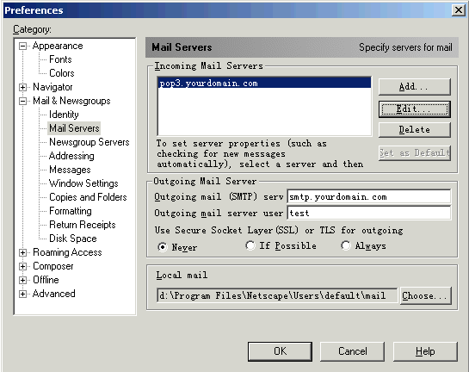Choose the If Possible SSL option
Screen dimensions: 469x372
click(x=250, y=245)
